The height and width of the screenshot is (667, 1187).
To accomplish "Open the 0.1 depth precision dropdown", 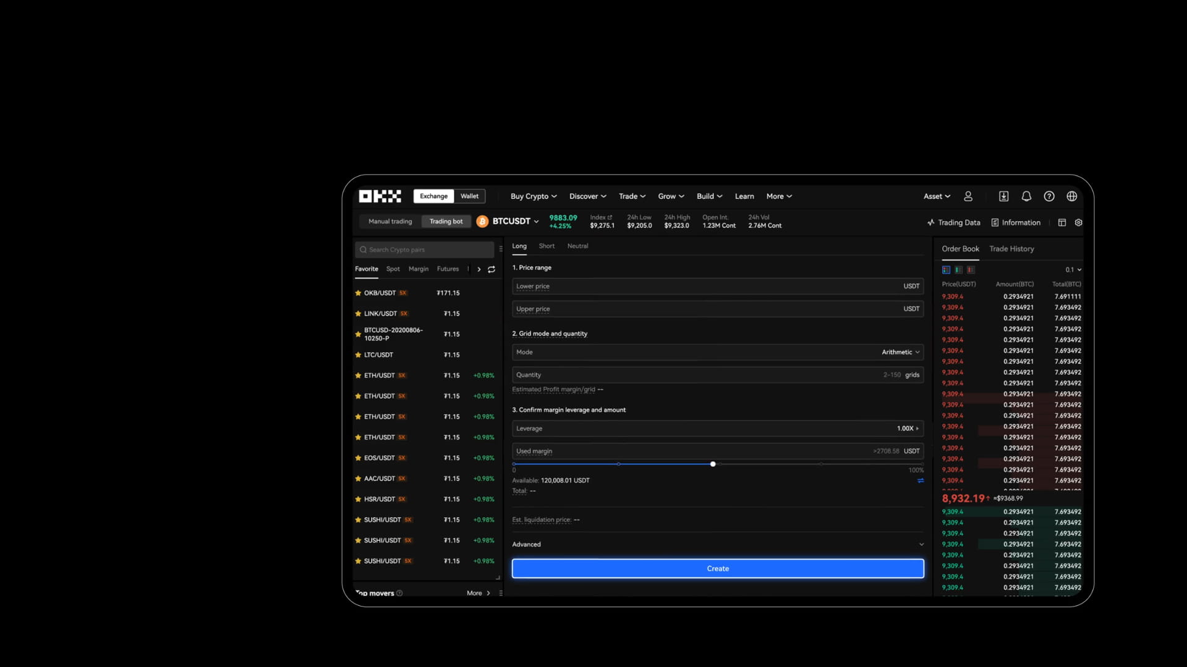I will point(1073,270).
